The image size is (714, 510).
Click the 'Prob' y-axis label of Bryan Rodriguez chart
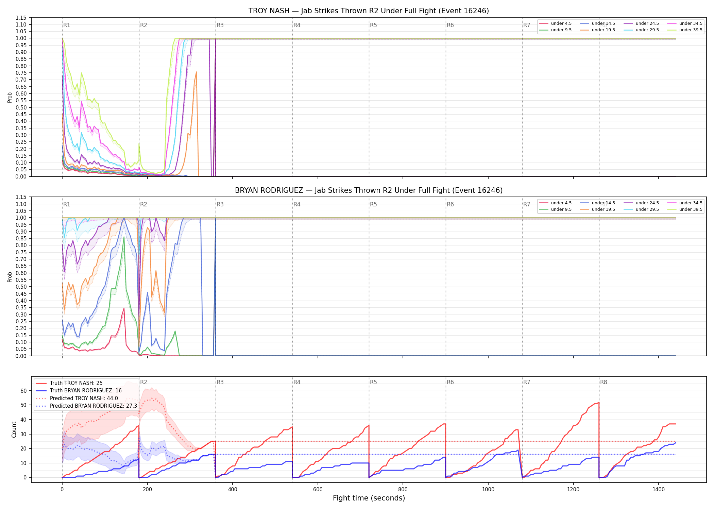coord(10,277)
